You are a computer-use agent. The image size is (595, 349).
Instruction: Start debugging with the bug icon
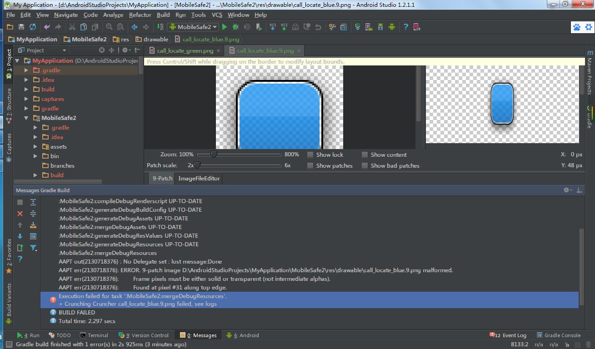point(235,27)
